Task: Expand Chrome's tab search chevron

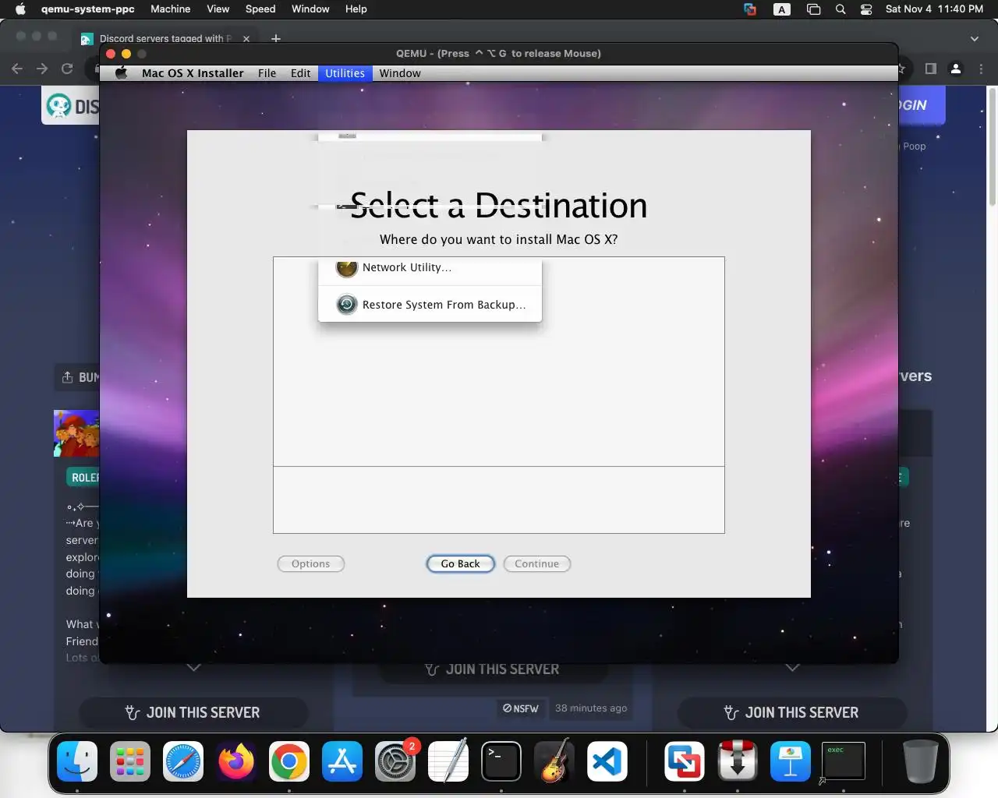Action: (974, 38)
